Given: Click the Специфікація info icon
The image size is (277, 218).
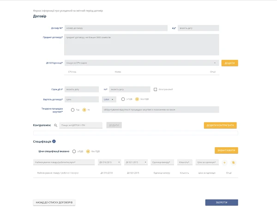Looking at the screenshot, I should (54, 141).
